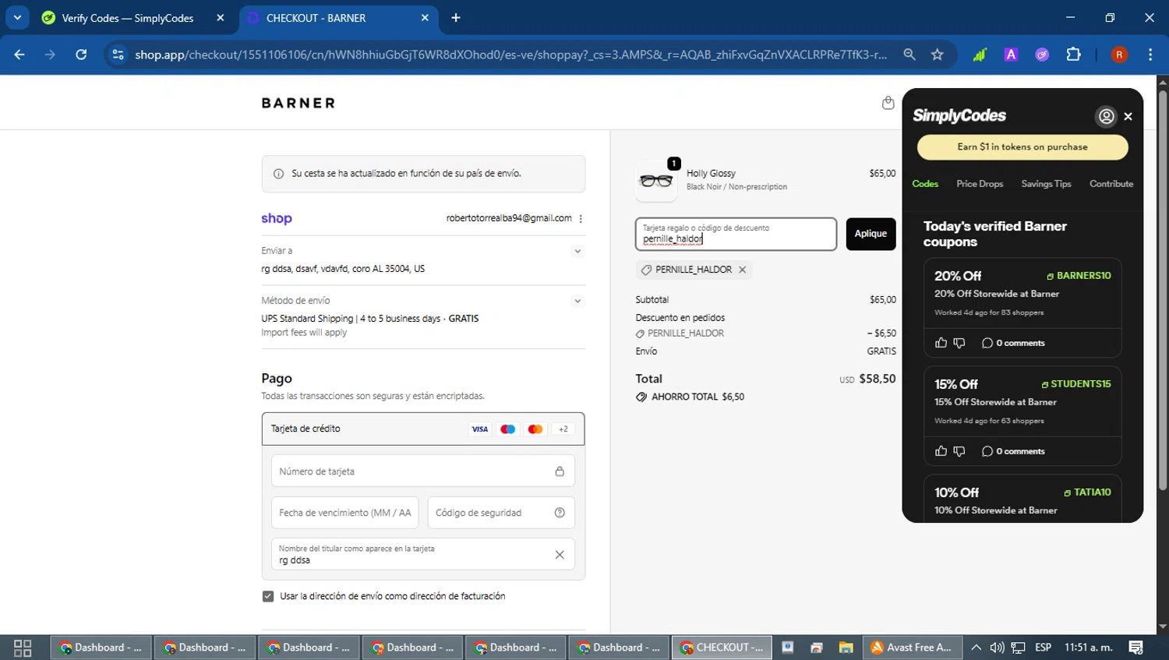Screen dimensions: 1169x660
Task: Click the Aplique discount button
Action: [x=871, y=234]
